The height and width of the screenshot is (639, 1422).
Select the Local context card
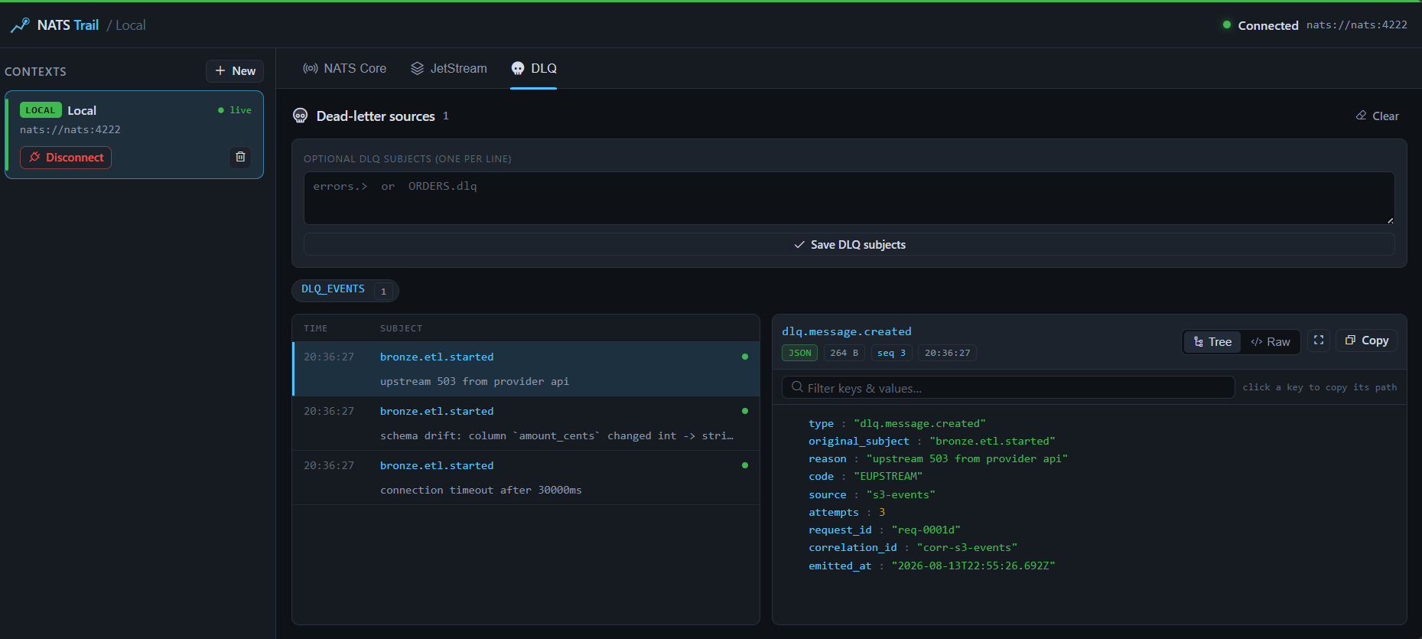click(x=134, y=135)
